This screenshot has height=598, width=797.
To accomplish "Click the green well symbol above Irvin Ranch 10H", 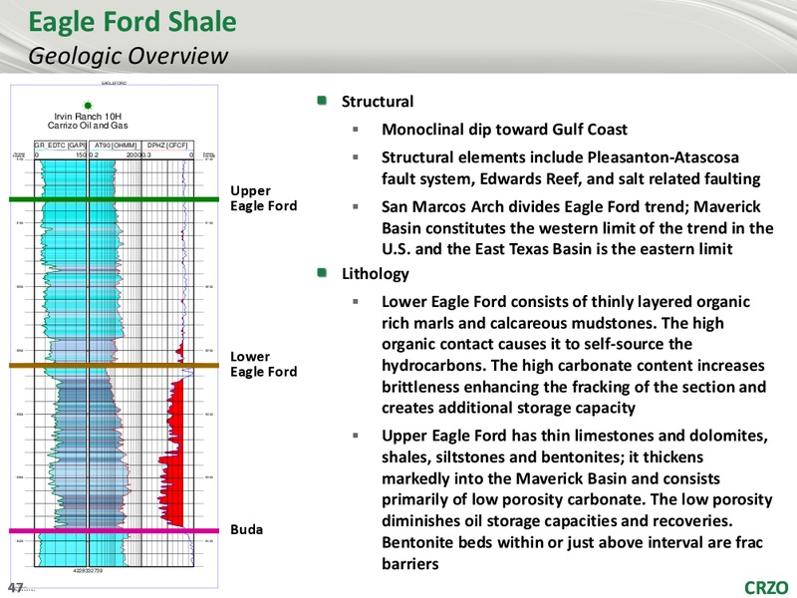I will coord(88,106).
